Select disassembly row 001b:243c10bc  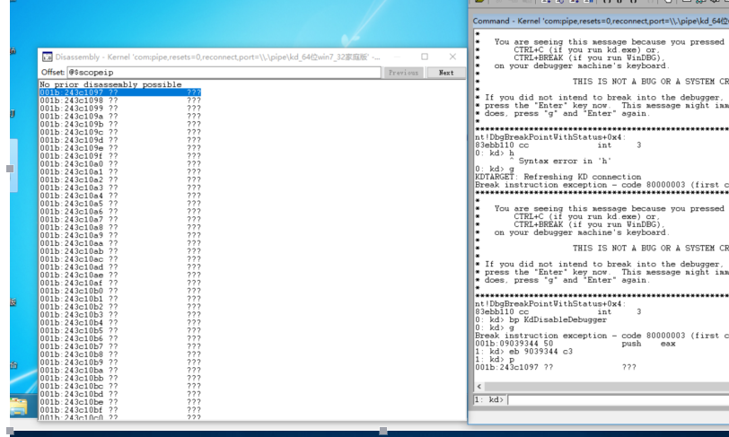(120, 386)
